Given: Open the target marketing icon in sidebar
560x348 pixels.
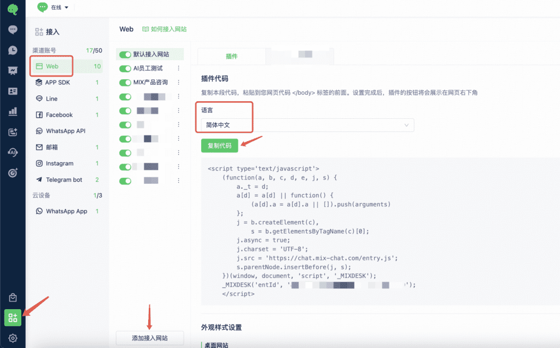Looking at the screenshot, I should 13,173.
